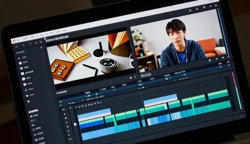
Task: Select the hand tool below the source preview
Action: coord(131,77)
